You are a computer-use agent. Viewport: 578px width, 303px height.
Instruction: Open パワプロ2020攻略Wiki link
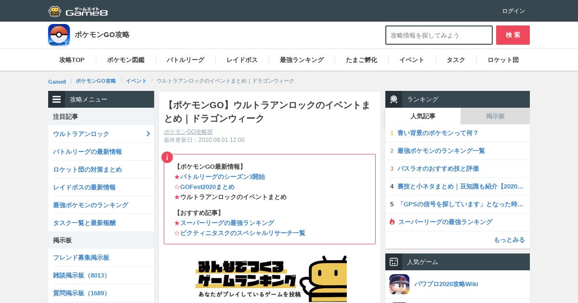point(446,284)
